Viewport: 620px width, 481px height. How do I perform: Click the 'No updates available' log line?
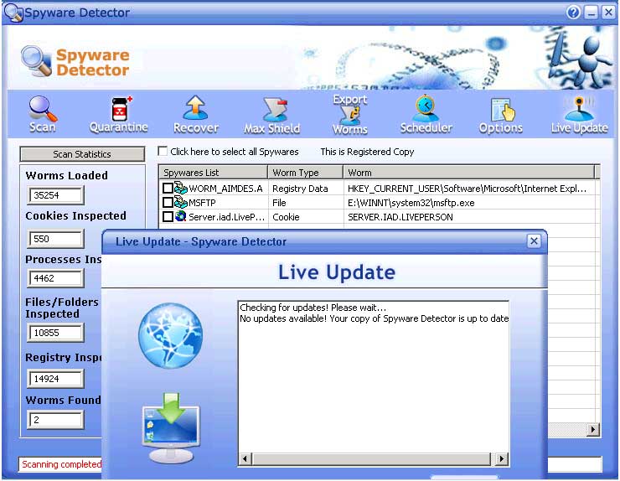pyautogui.click(x=374, y=318)
